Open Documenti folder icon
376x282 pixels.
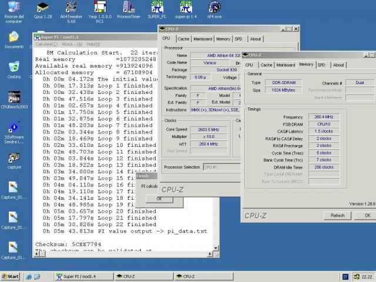(x=14, y=40)
